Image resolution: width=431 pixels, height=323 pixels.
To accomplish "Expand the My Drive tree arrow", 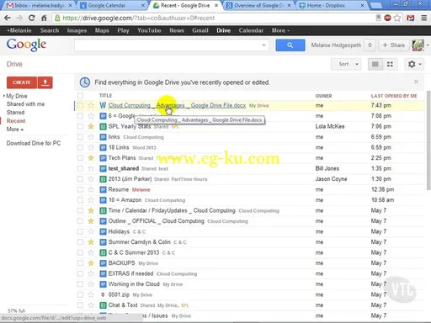I will pos(3,96).
